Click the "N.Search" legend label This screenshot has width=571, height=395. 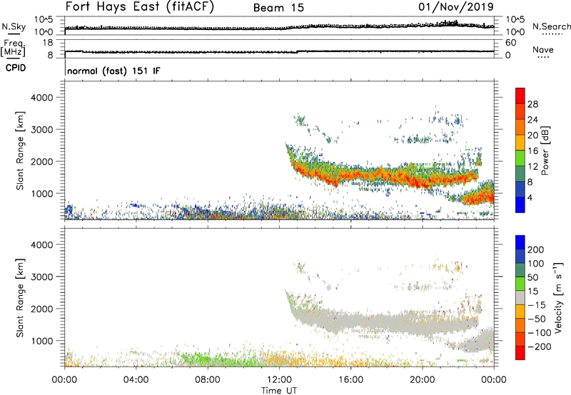552,26
